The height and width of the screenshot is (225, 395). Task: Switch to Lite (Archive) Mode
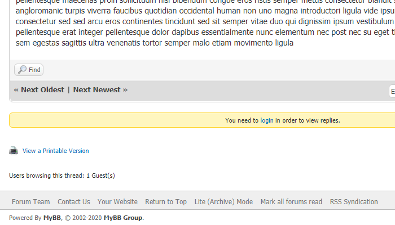point(223,201)
